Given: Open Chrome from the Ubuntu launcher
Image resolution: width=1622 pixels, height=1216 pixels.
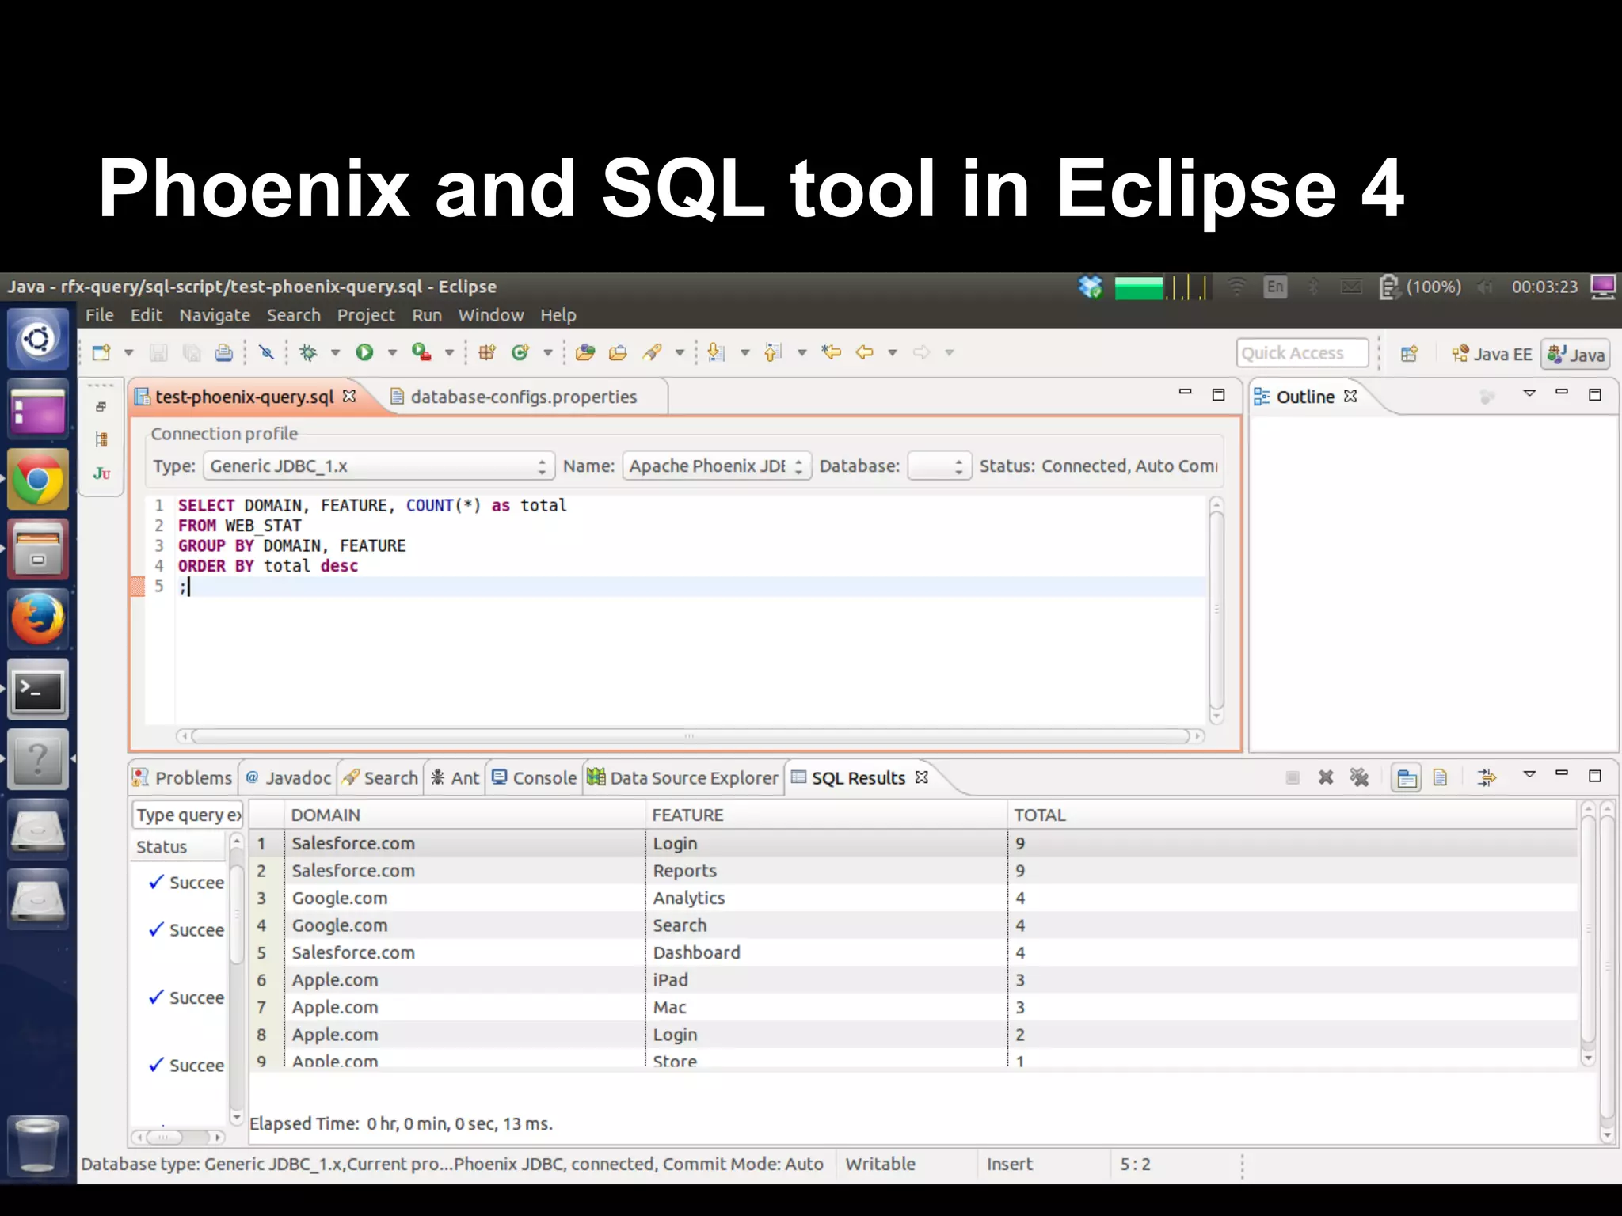Looking at the screenshot, I should (37, 479).
